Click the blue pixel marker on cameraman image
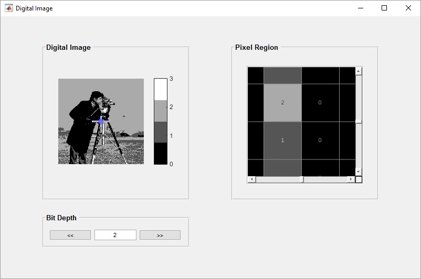The image size is (421, 279). coord(102,121)
